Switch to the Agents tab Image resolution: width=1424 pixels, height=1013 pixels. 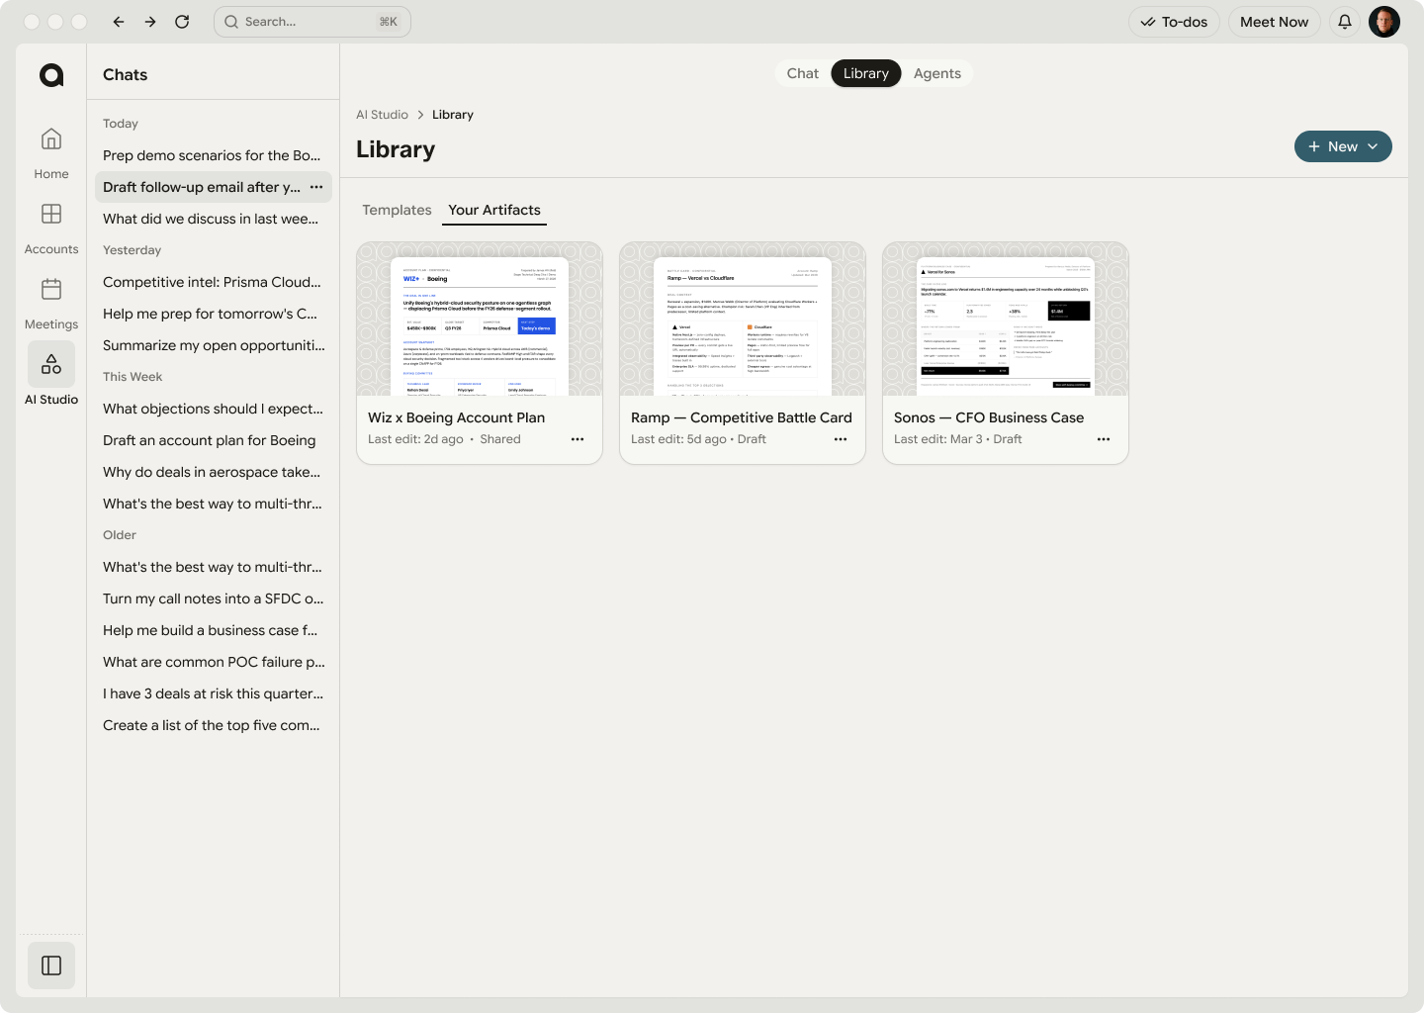[x=937, y=73]
